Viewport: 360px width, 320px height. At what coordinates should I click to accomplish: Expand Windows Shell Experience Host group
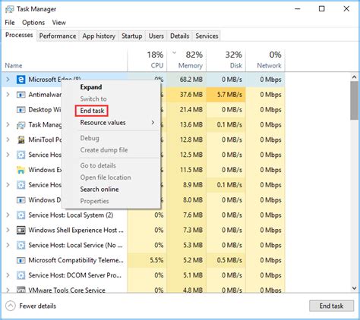[x=8, y=230]
